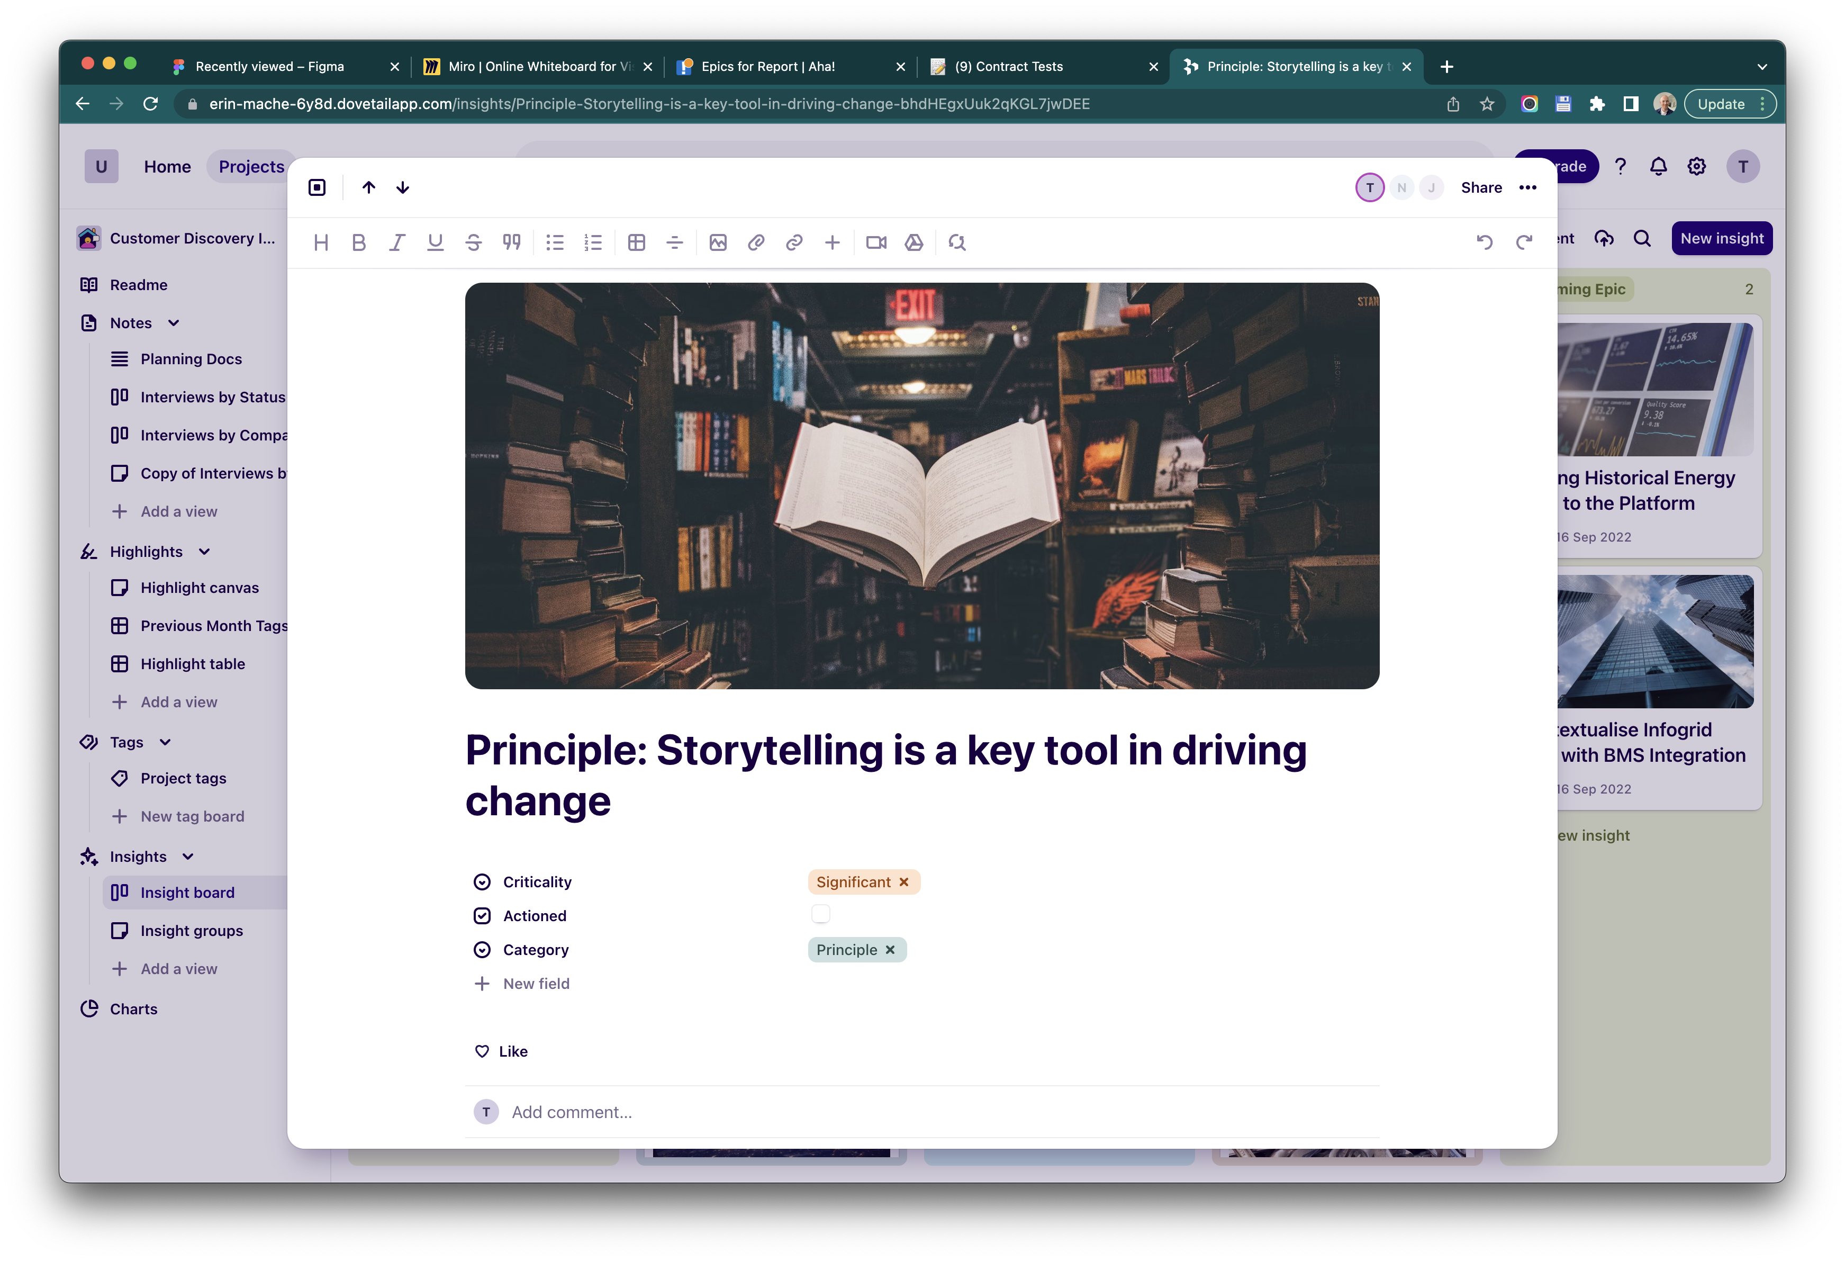Image resolution: width=1845 pixels, height=1261 pixels.
Task: Toggle underline formatting in editor toolbar
Action: tap(435, 243)
